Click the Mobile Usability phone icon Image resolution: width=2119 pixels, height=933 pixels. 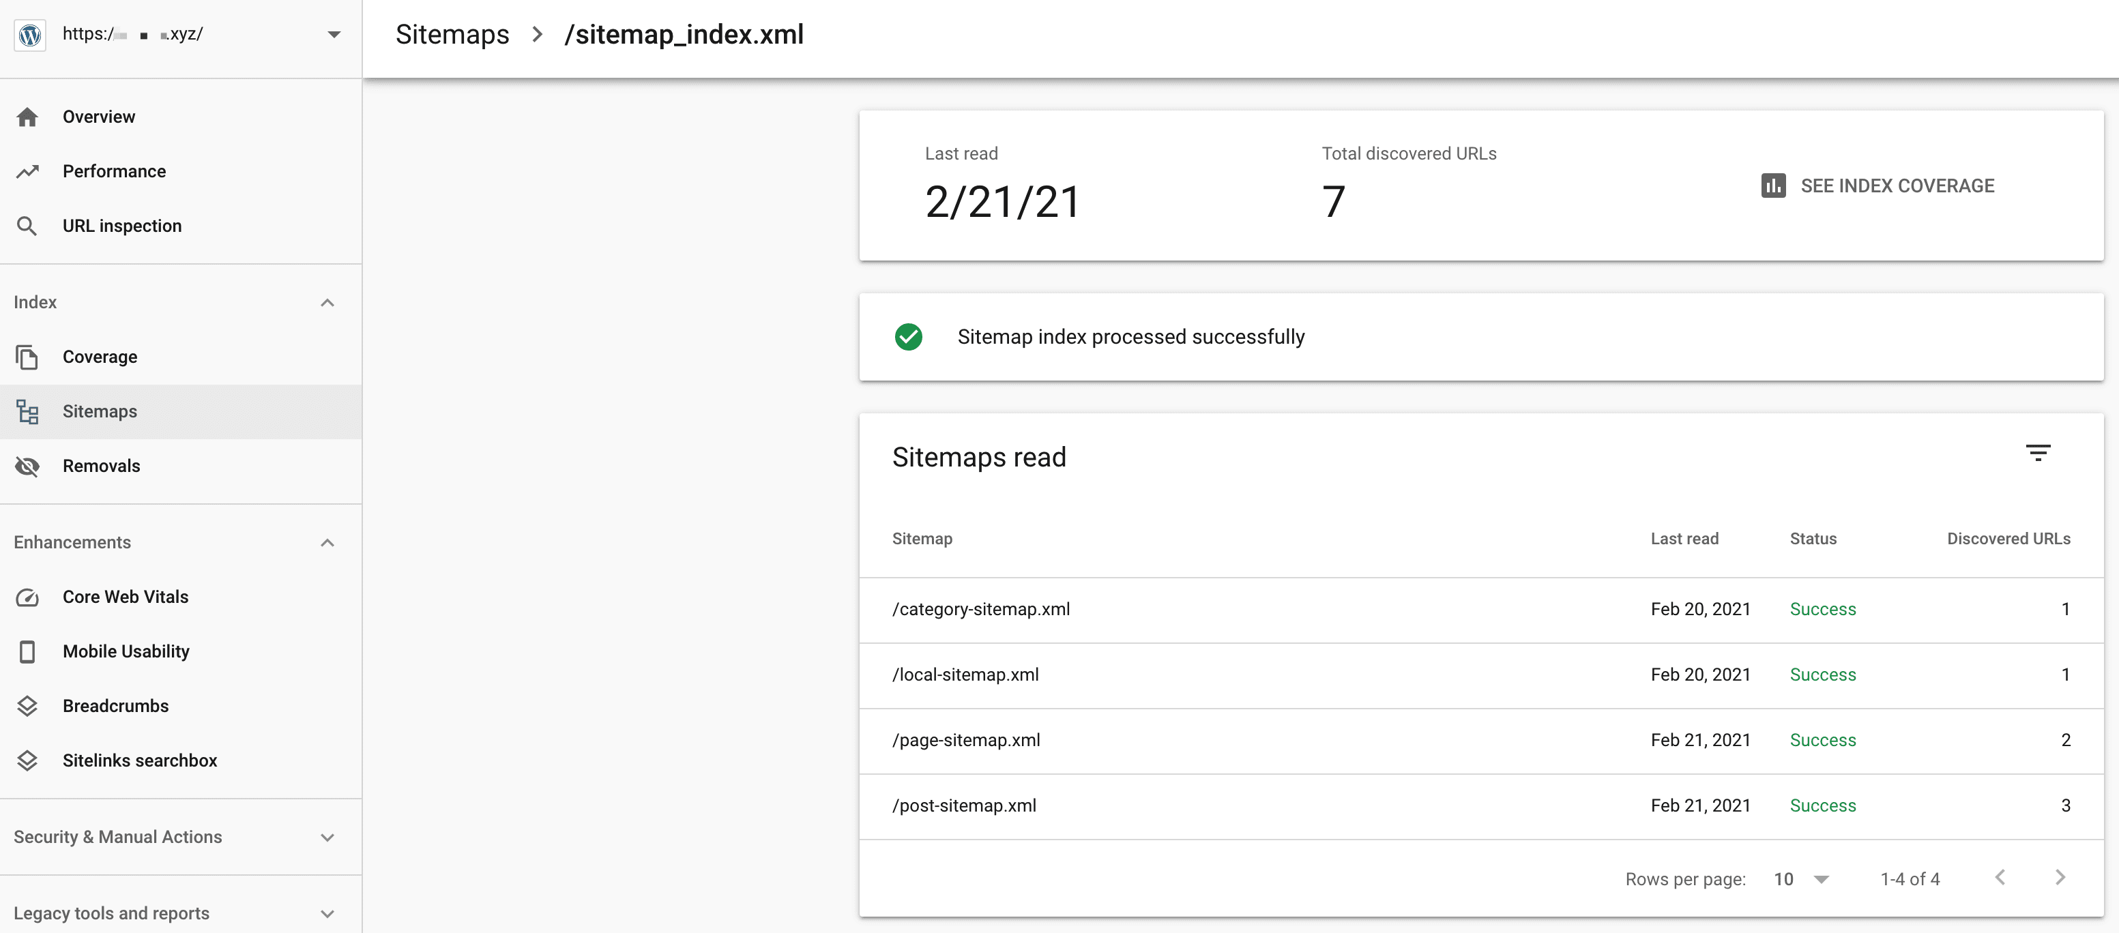tap(27, 652)
